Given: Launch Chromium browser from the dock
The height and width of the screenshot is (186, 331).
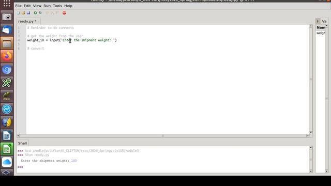Looking at the screenshot, I should click(7, 70).
